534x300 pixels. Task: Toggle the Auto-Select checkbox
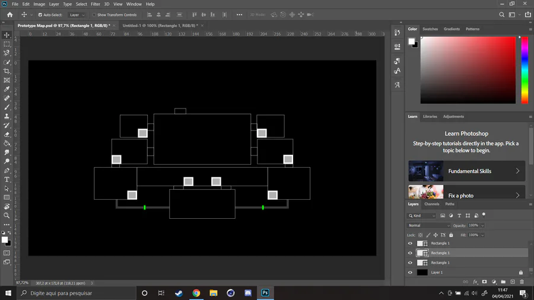pyautogui.click(x=40, y=15)
